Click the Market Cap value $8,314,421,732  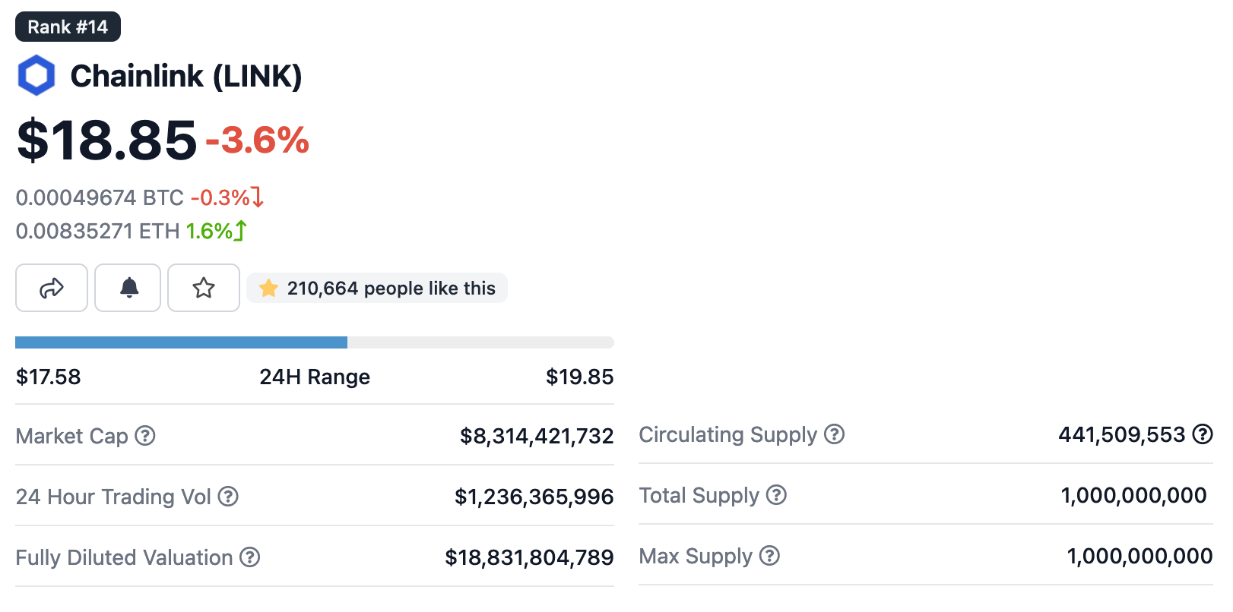pyautogui.click(x=537, y=436)
